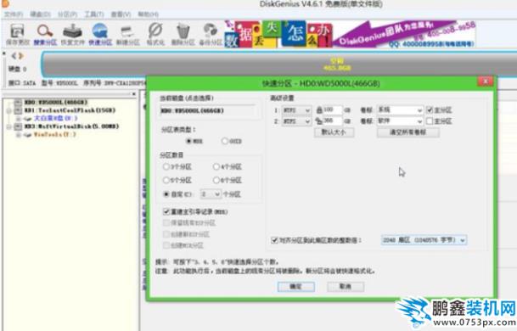
Task: Open the Help (帮助) menu
Action: 148,14
